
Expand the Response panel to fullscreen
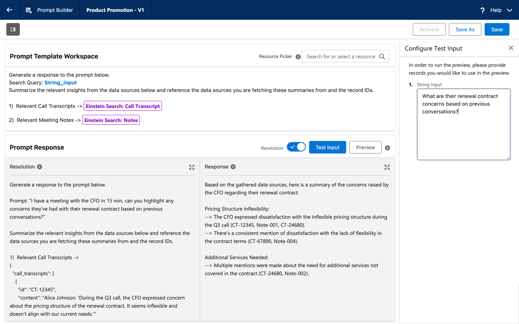(387, 167)
